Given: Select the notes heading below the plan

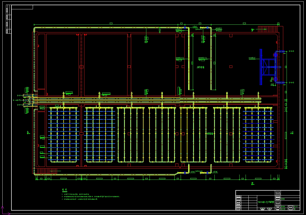Looking at the screenshot, I should tap(64, 190).
